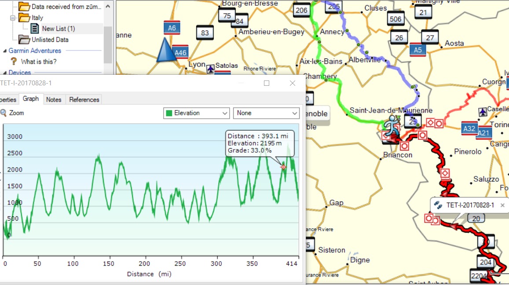Click the Gap city label on the map

[x=336, y=203]
